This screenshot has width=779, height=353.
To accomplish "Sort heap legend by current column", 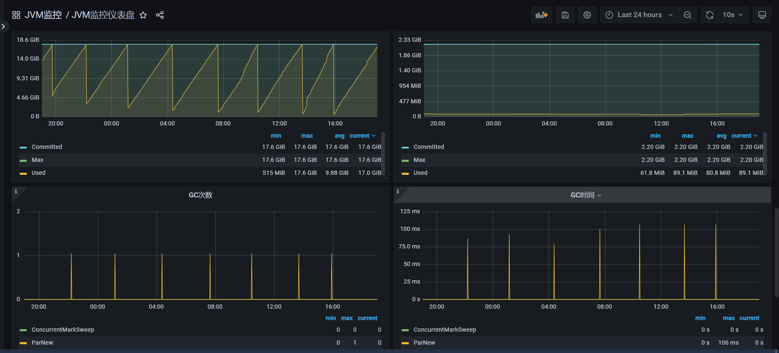I will click(x=362, y=136).
